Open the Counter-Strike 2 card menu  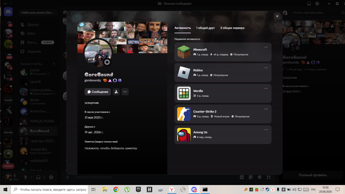click(x=266, y=109)
